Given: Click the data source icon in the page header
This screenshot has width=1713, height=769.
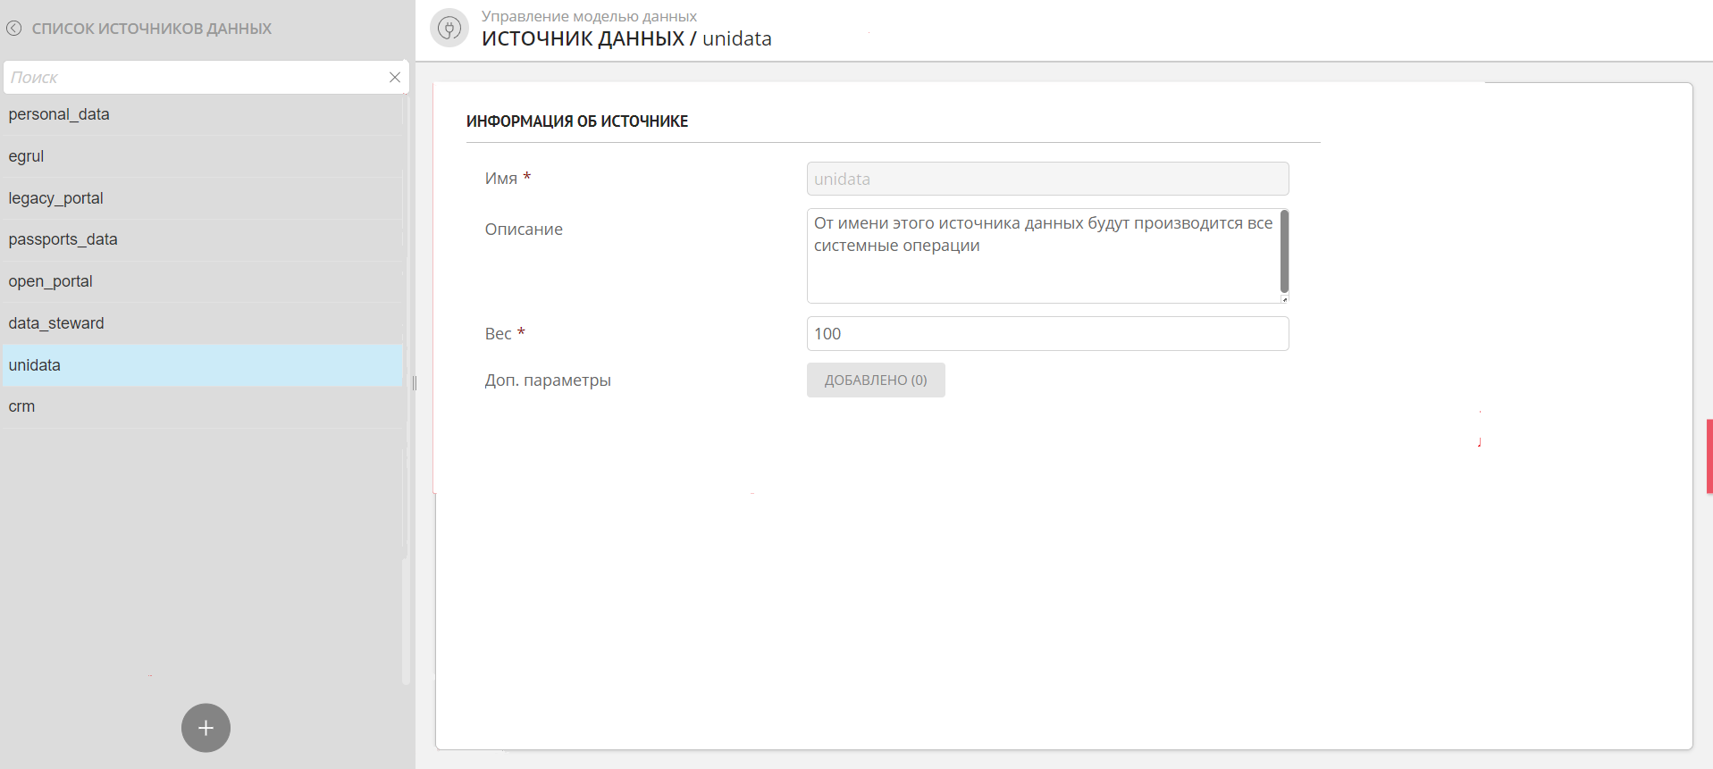Looking at the screenshot, I should click(x=449, y=28).
